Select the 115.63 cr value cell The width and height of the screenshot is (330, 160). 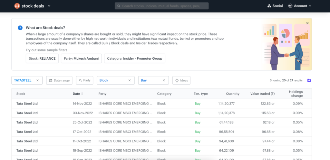point(268,113)
